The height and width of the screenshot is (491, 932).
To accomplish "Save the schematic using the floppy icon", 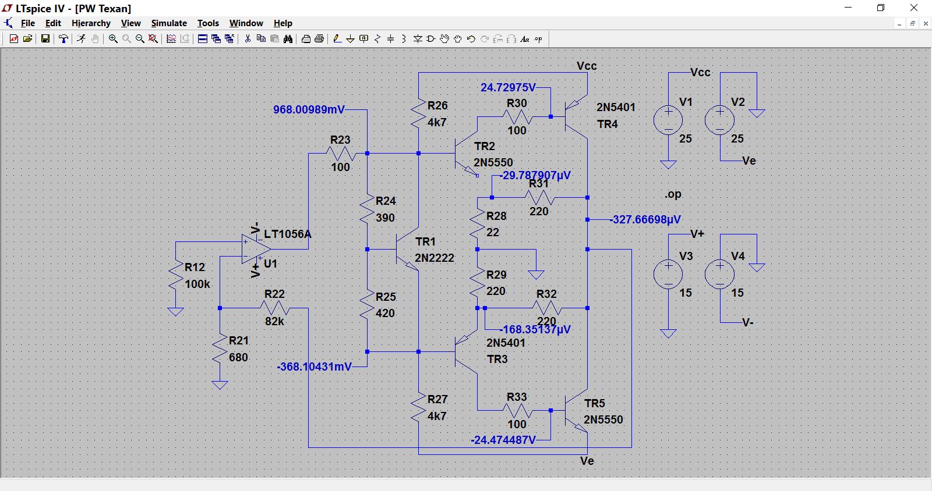I will [x=45, y=39].
